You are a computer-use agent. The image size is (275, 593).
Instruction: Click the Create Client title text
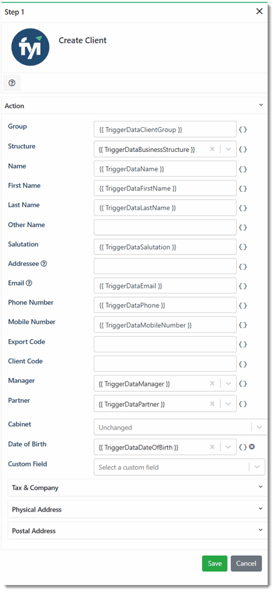83,41
